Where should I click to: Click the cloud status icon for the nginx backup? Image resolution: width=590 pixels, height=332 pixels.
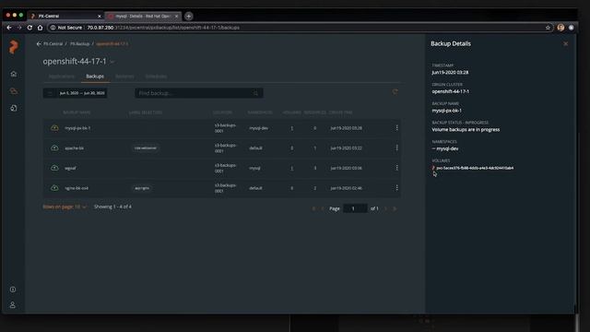coord(54,188)
